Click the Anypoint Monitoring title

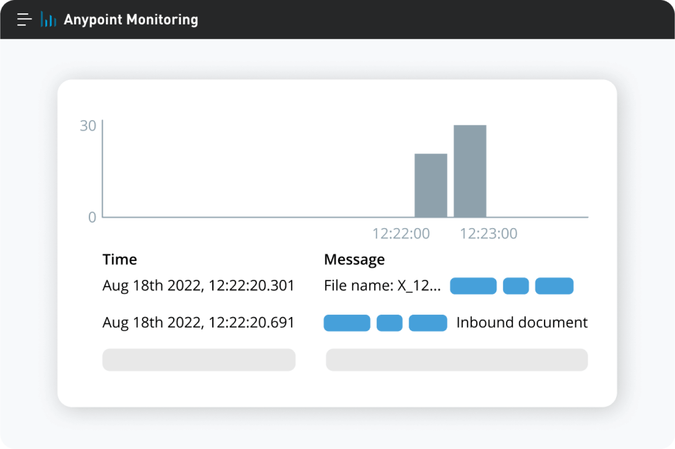point(131,20)
